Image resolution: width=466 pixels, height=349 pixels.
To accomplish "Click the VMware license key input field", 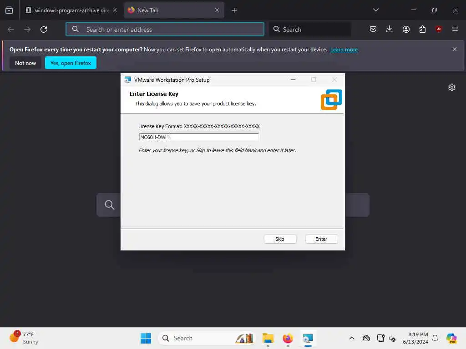I will [x=199, y=137].
